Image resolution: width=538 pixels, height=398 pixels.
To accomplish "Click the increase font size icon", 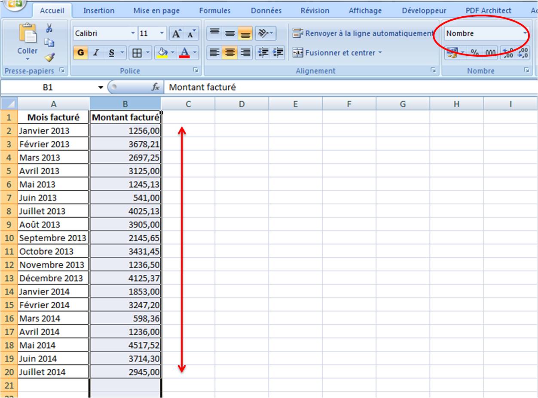I will [177, 33].
